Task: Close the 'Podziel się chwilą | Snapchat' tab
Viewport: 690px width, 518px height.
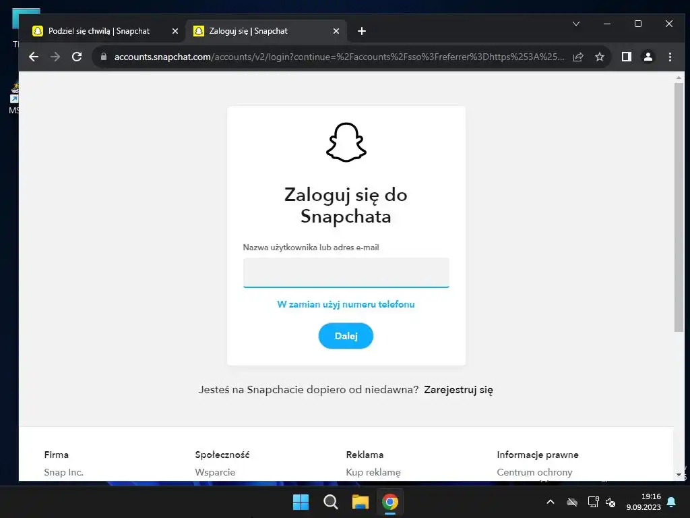Action: [x=175, y=31]
